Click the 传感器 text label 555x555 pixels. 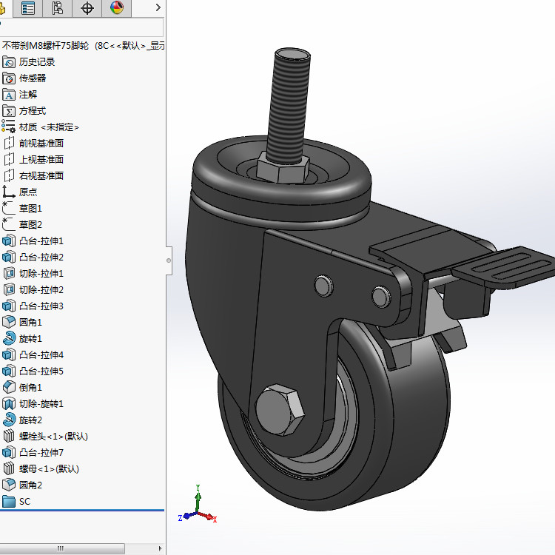click(x=33, y=78)
